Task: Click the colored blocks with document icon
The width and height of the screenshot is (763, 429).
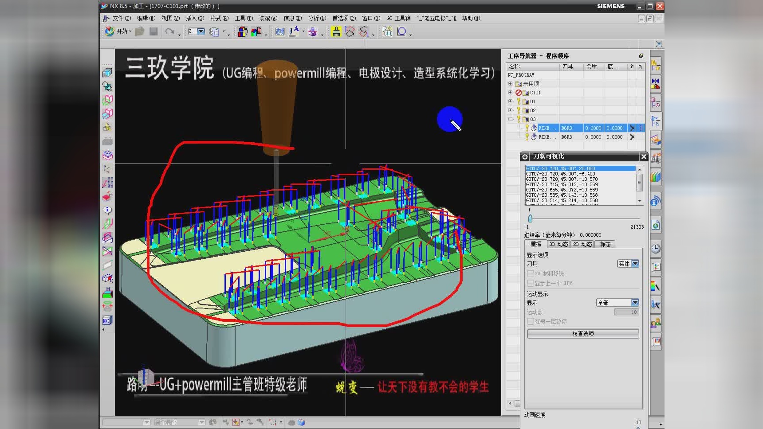Action: pyautogui.click(x=256, y=32)
